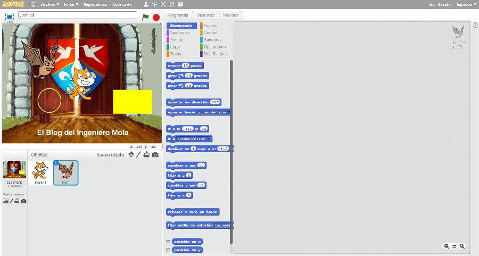The height and width of the screenshot is (256, 479).
Task: Reset scripts area zoom
Action: click(x=455, y=246)
